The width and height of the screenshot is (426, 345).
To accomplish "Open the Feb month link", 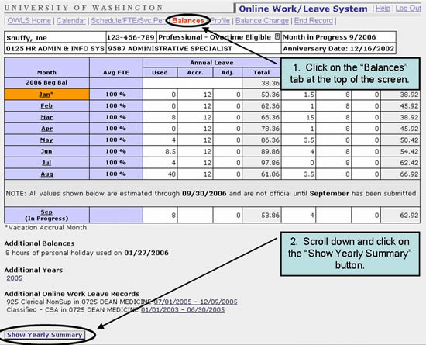I will pyautogui.click(x=46, y=105).
